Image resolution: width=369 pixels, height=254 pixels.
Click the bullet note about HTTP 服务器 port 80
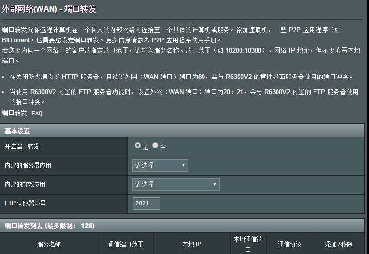(180, 77)
